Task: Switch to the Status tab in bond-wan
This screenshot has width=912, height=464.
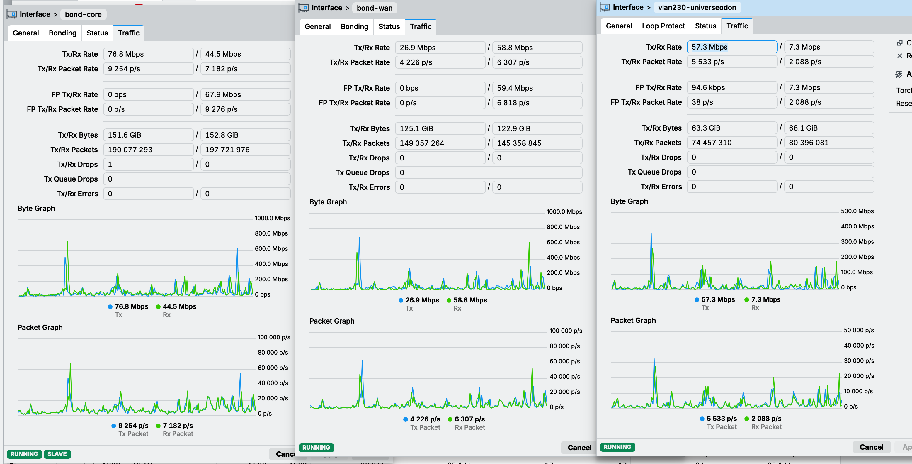Action: pyautogui.click(x=389, y=27)
